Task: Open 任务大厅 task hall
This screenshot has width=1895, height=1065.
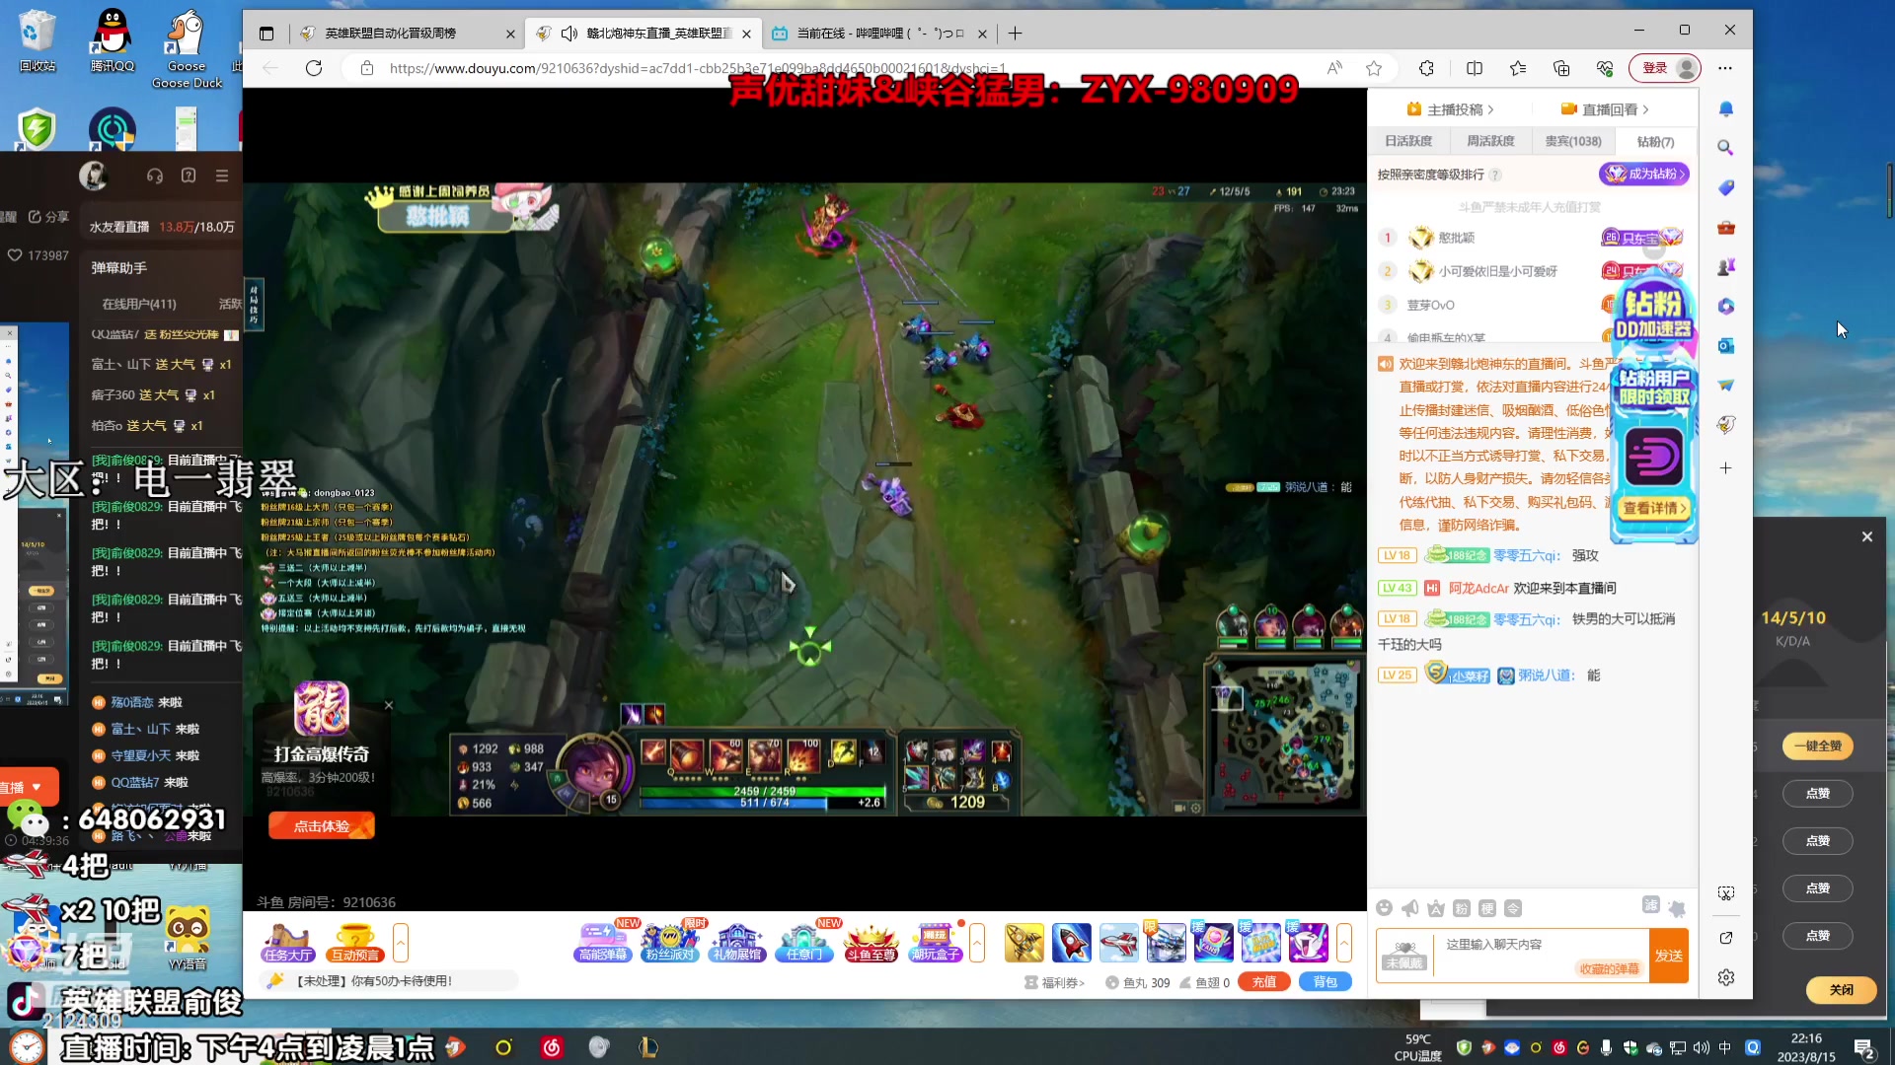Action: coord(287,943)
